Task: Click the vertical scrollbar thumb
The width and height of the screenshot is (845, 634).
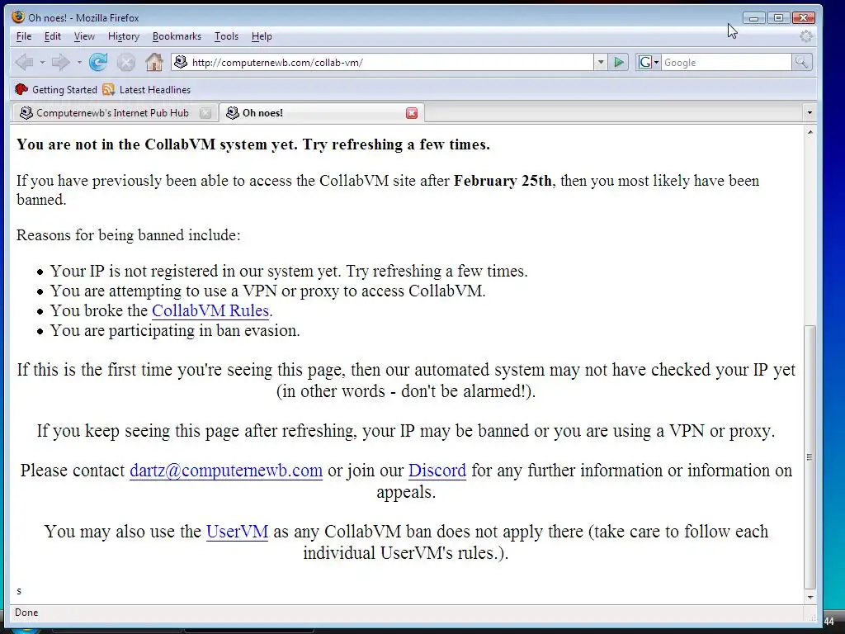Action: (810, 457)
